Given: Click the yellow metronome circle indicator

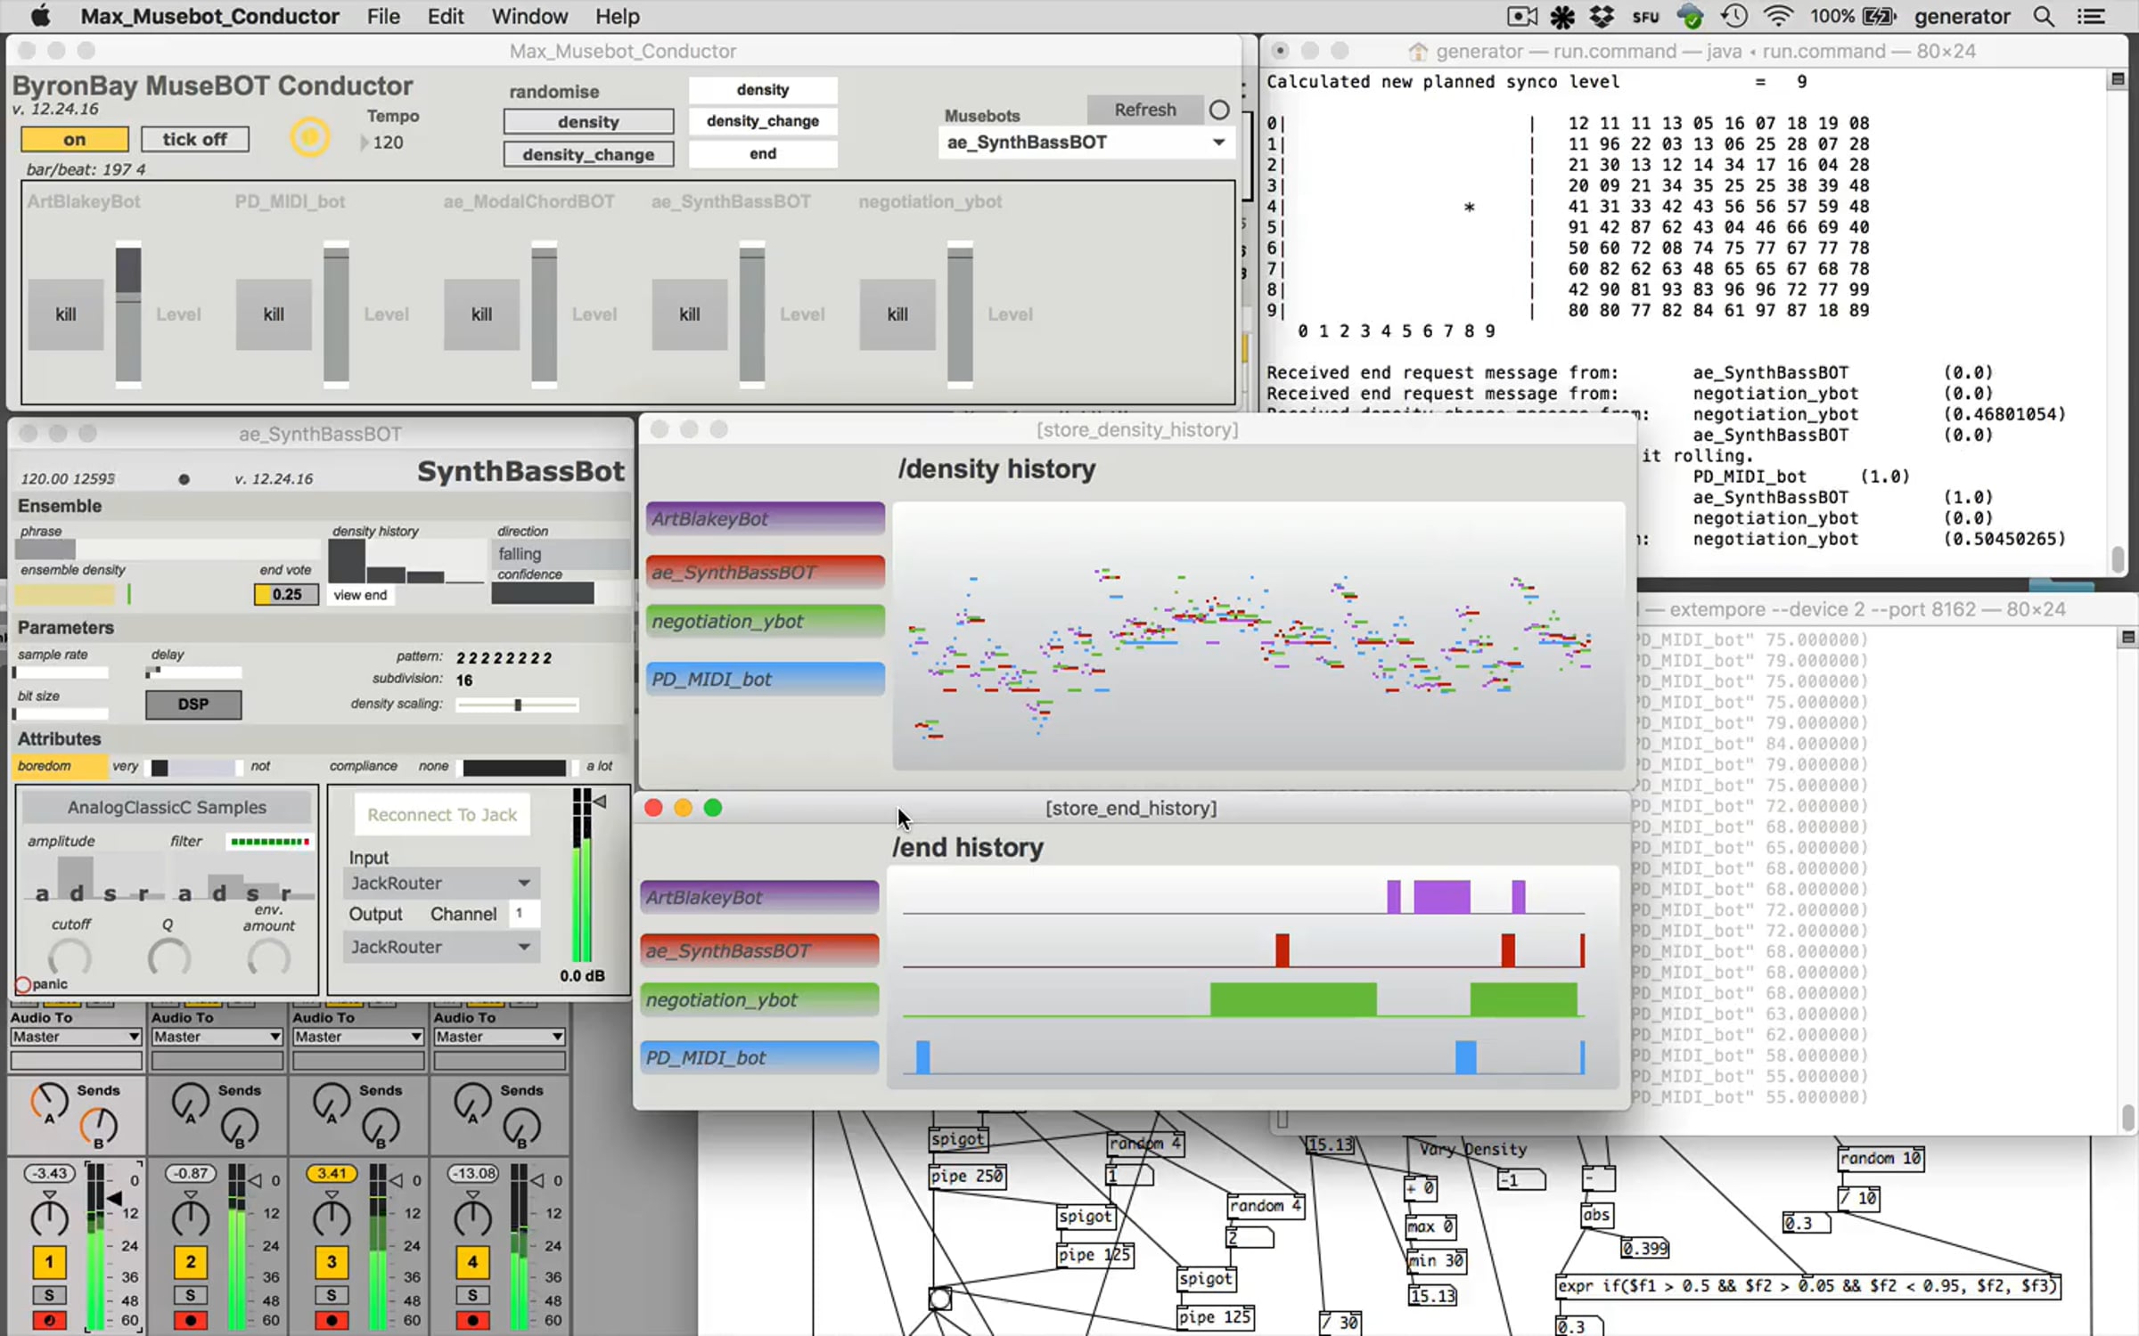Looking at the screenshot, I should click(309, 137).
